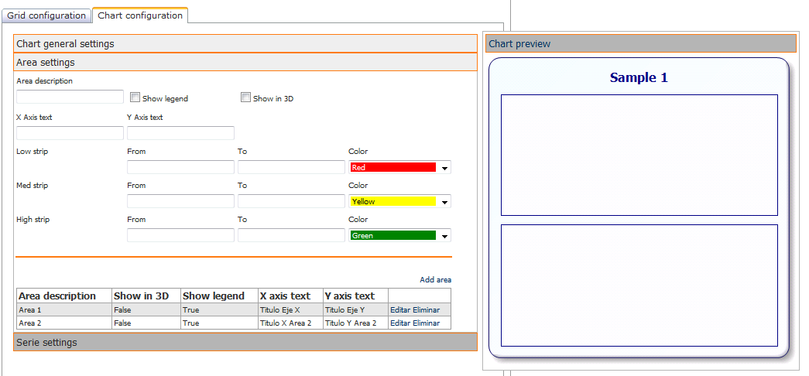This screenshot has height=376, width=809.
Task: Click the yellow Med strip color swatch
Action: [393, 201]
